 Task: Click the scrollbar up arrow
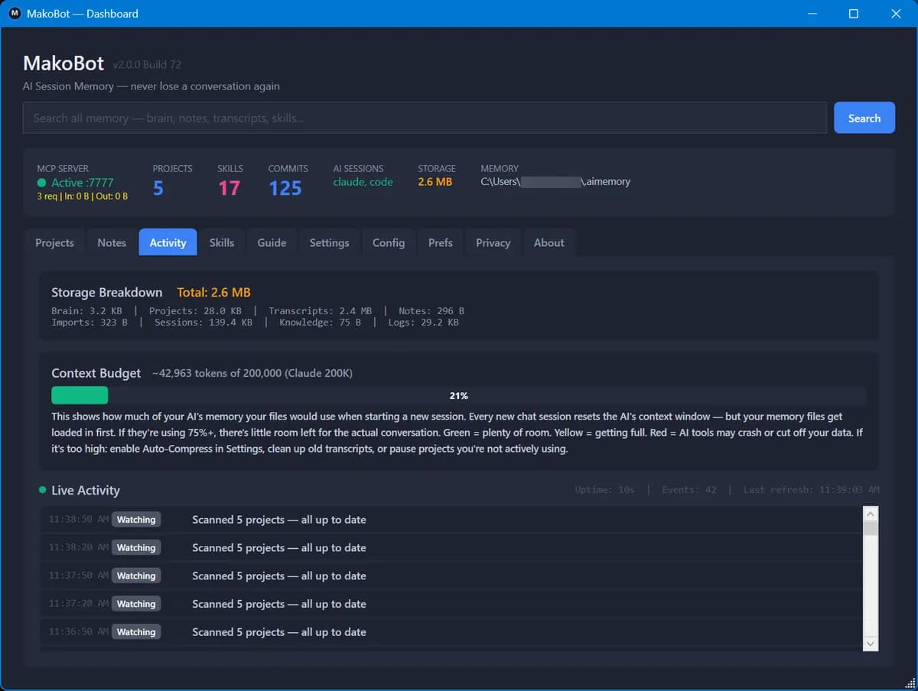[x=871, y=514]
